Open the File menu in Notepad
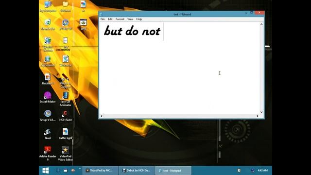This screenshot has height=175, width=311. point(103,19)
